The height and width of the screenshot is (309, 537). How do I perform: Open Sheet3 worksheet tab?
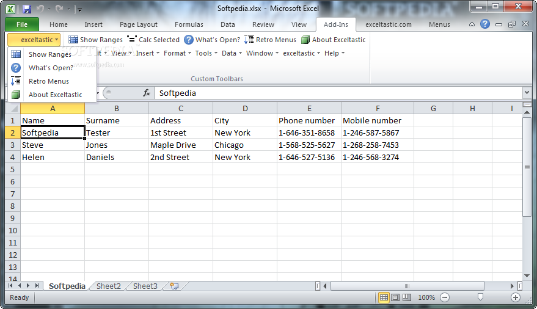[145, 286]
